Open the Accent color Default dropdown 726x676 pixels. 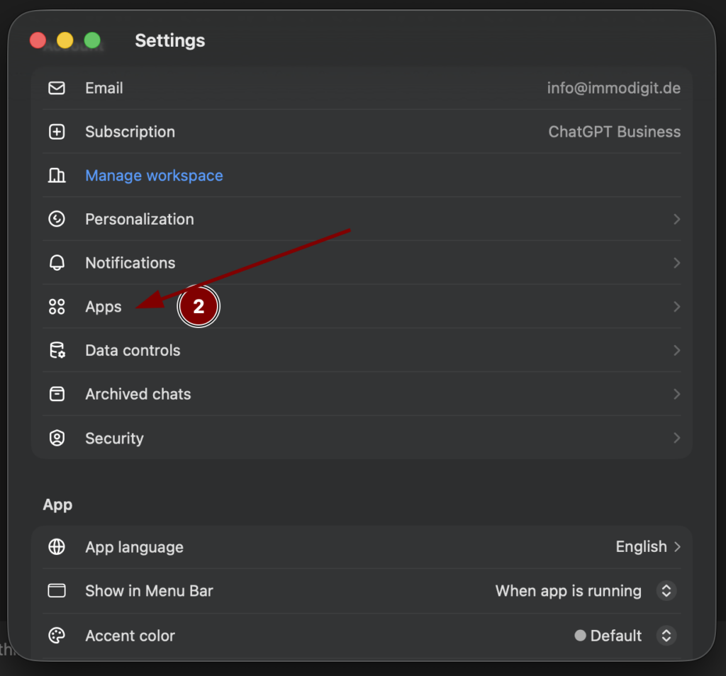666,636
